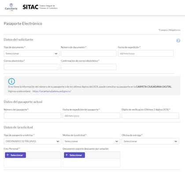
Task: Expand Tipo de pasaporte a solicitar dropdown
Action: pos(33,141)
